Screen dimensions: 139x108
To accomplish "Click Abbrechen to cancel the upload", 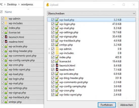I will pyautogui.click(x=127, y=105).
